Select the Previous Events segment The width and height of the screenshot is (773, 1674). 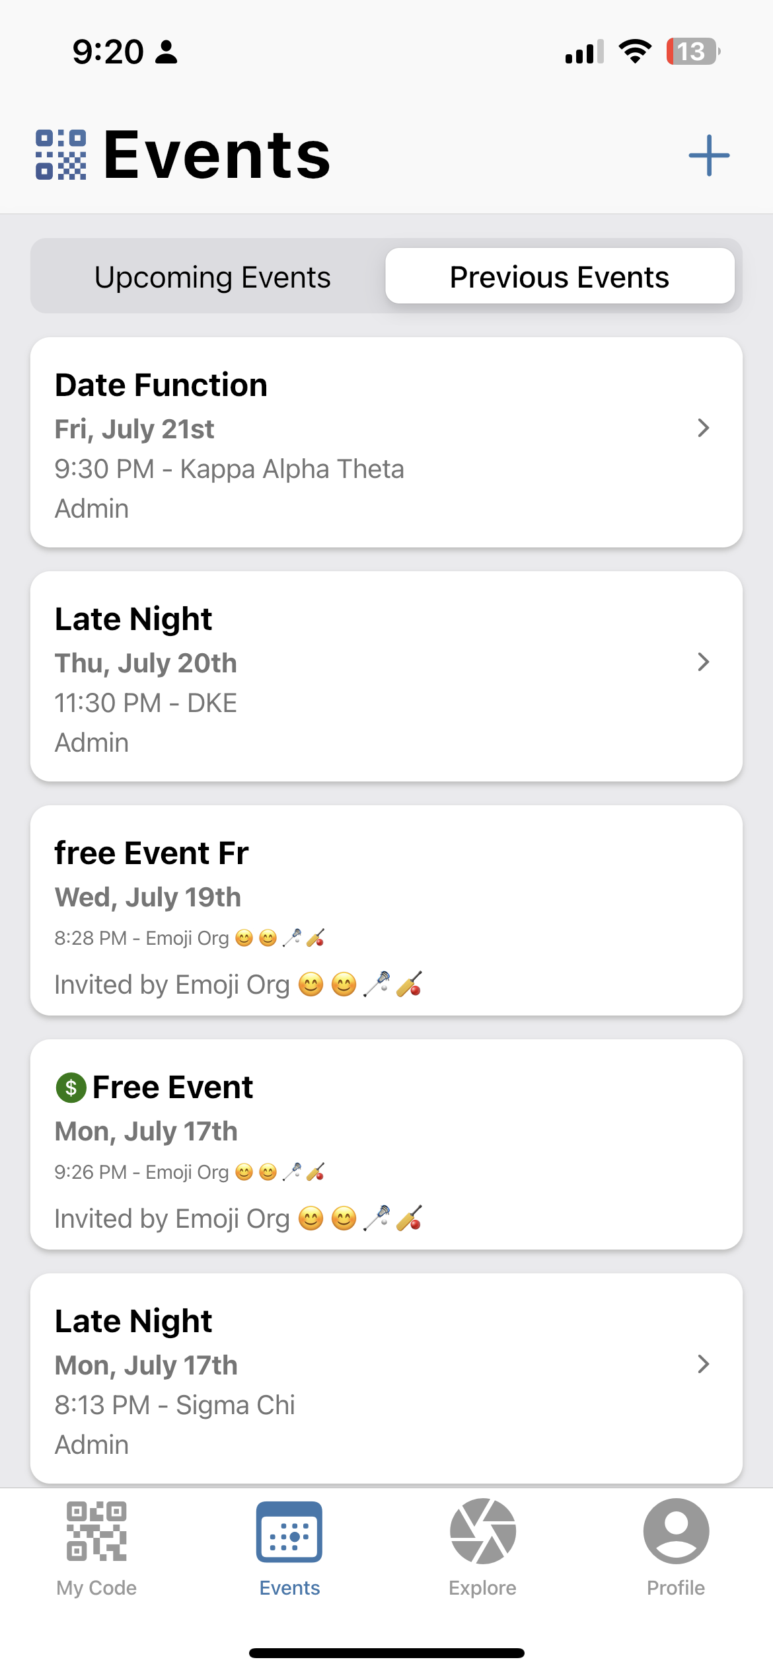point(560,276)
